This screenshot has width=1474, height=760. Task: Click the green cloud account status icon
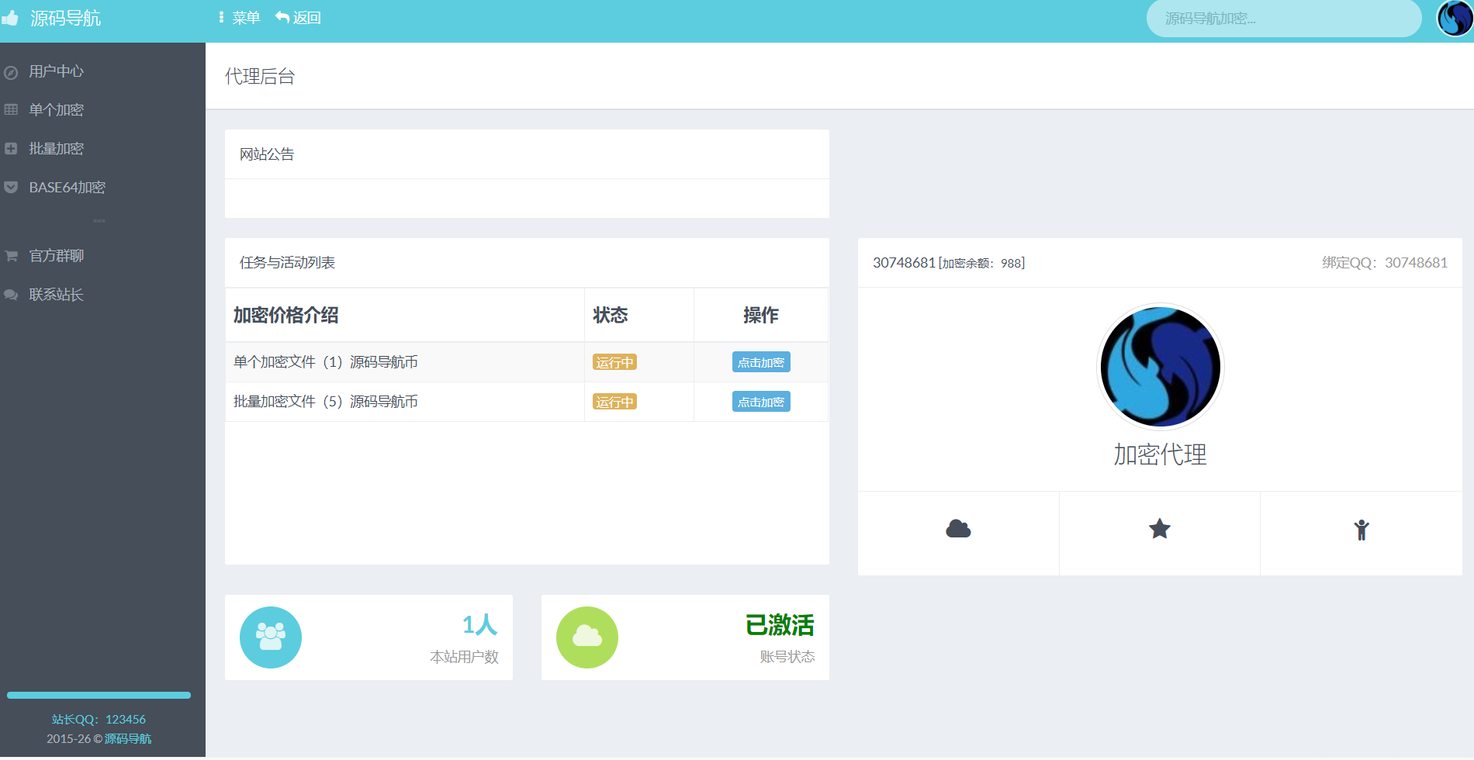(587, 637)
